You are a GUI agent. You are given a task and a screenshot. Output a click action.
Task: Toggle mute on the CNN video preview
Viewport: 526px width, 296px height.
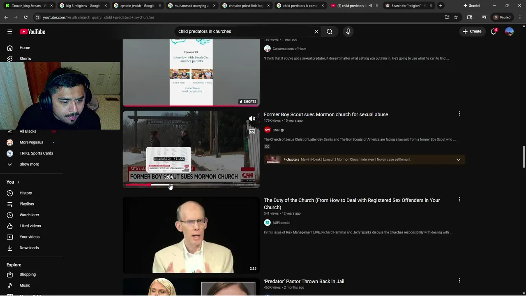[x=252, y=119]
